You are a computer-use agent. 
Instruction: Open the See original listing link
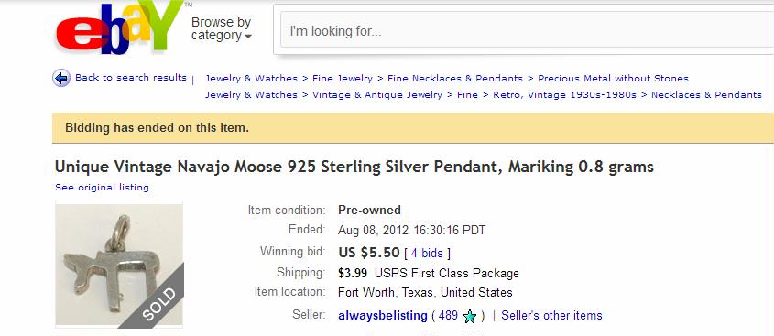tap(103, 188)
